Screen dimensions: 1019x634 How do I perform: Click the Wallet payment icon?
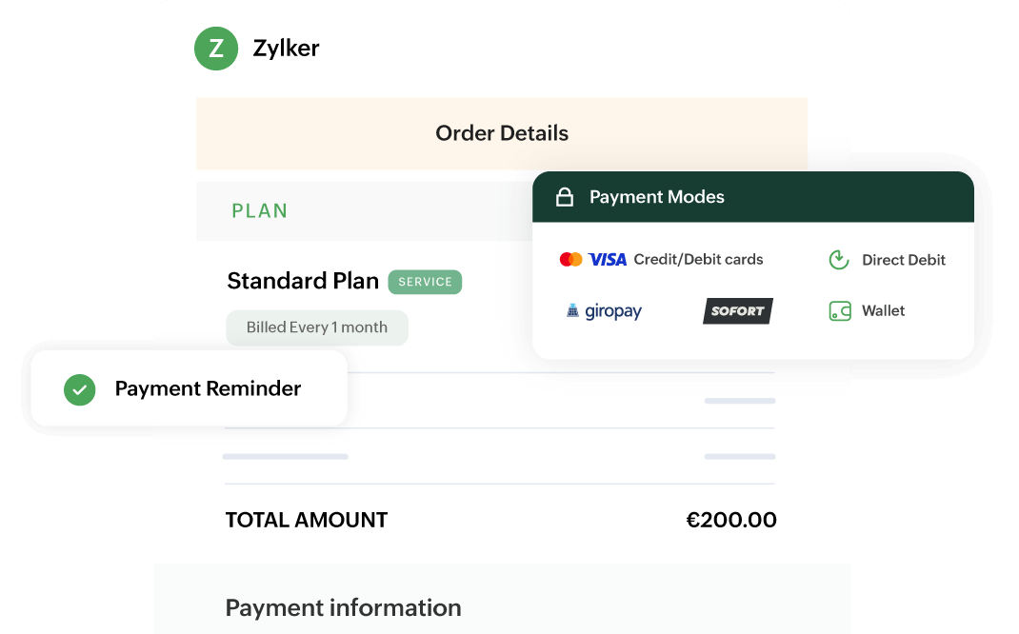point(839,310)
